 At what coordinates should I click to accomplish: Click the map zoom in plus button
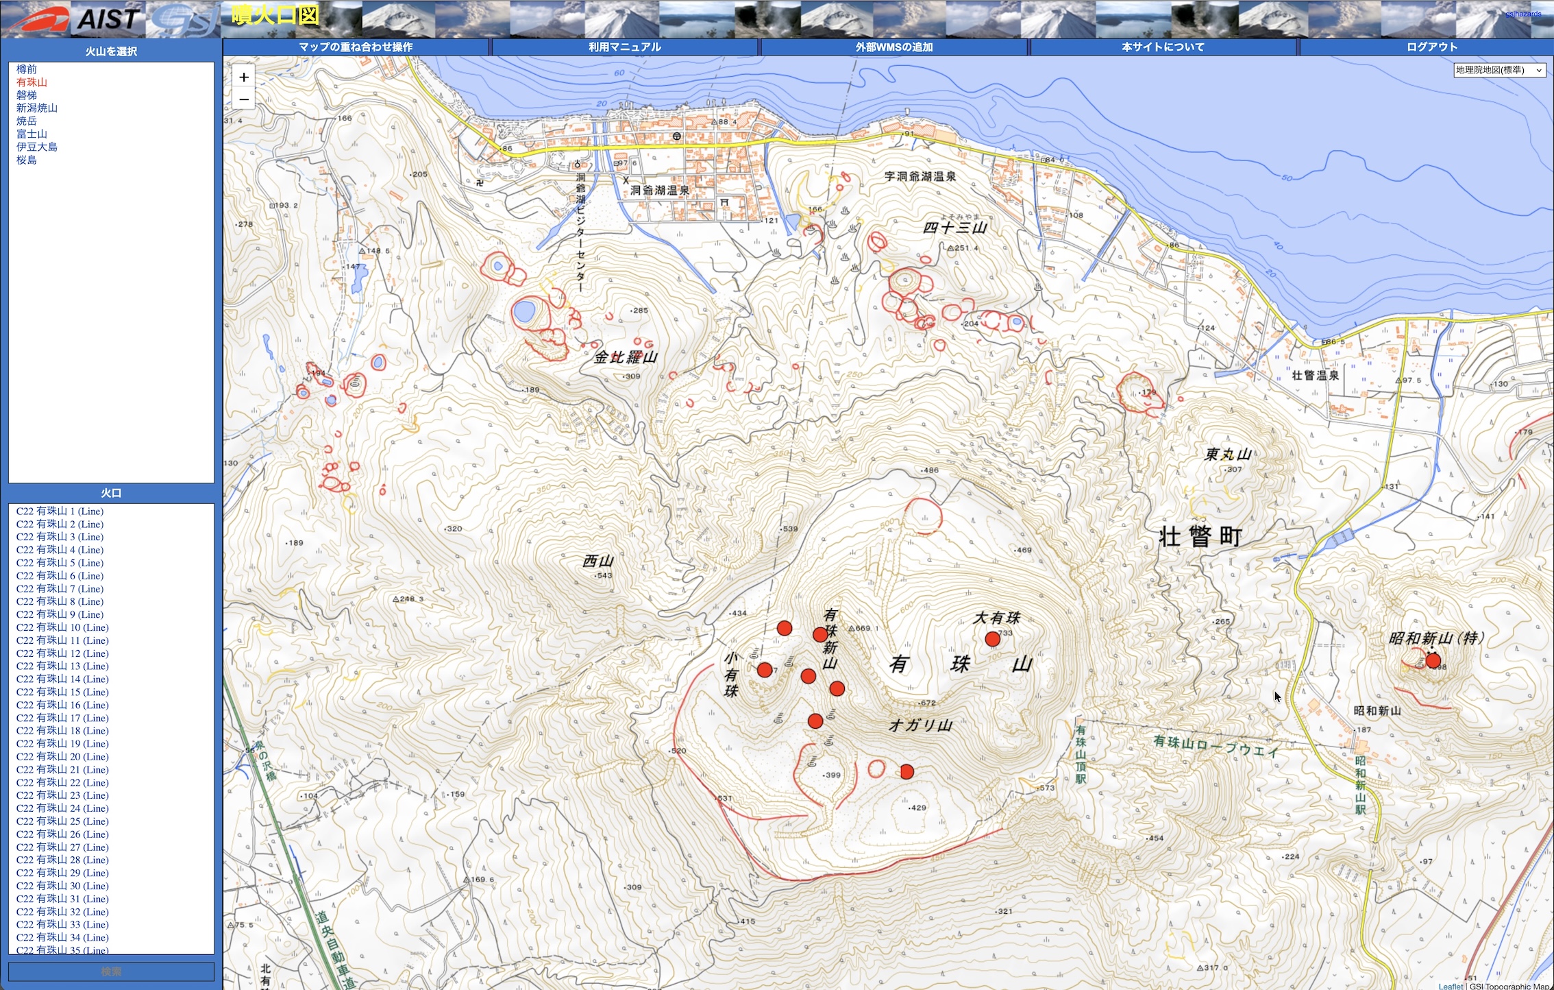pyautogui.click(x=244, y=77)
